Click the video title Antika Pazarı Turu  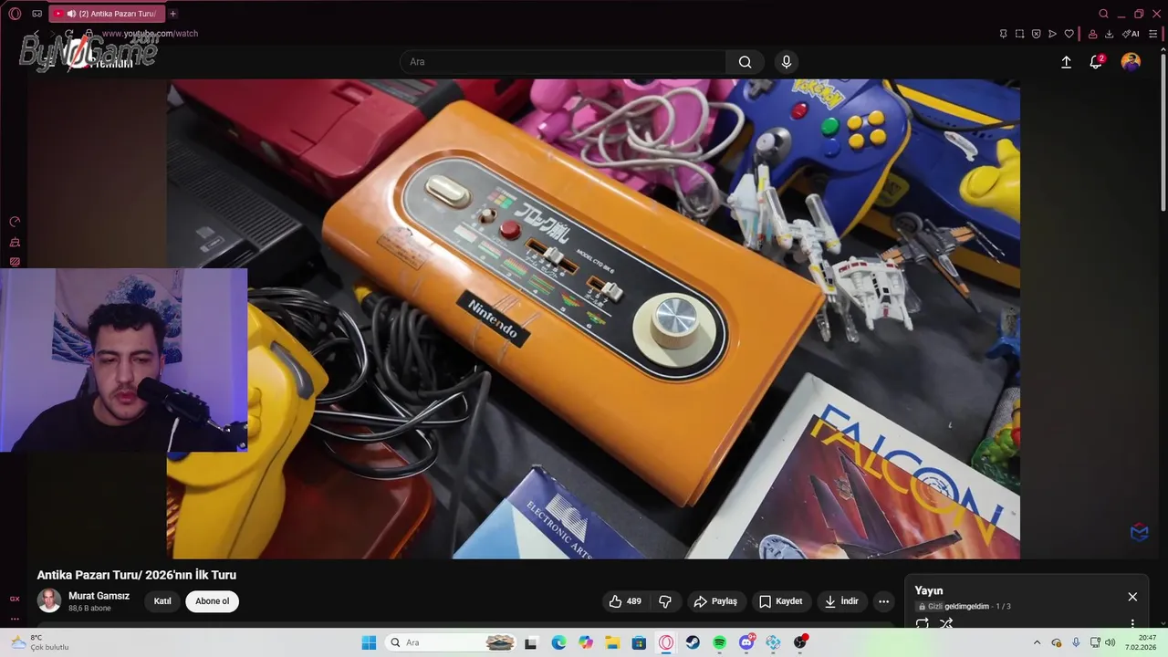click(137, 575)
